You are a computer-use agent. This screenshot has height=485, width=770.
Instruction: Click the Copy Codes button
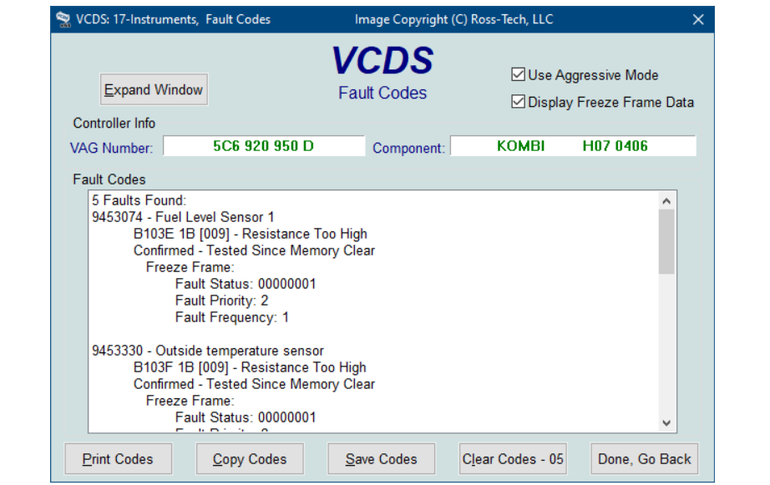point(250,459)
